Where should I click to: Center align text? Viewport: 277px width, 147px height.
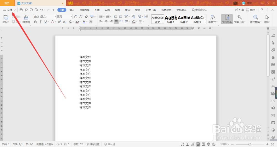[x=106, y=22]
